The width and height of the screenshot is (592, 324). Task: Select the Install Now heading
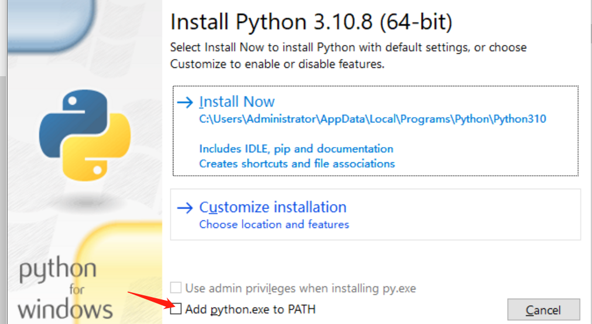pos(237,102)
